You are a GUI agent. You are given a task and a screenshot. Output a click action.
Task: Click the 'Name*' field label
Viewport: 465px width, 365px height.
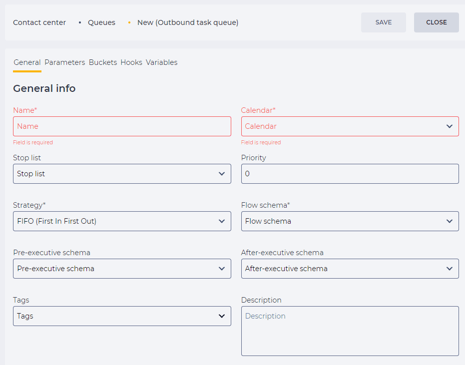tap(25, 110)
